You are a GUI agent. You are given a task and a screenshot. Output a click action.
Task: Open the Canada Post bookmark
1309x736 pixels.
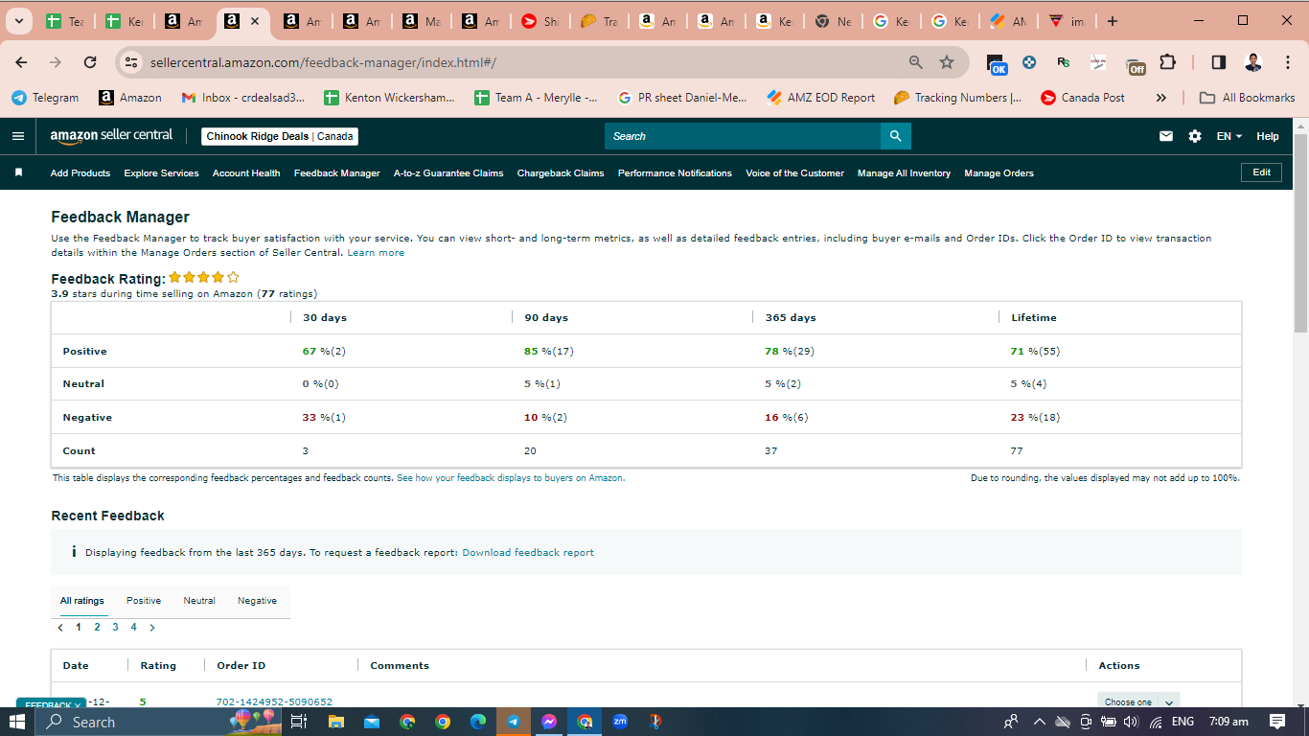click(1082, 98)
